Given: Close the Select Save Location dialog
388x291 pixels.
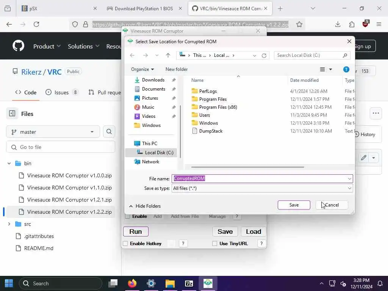Looking at the screenshot, I should (x=349, y=41).
